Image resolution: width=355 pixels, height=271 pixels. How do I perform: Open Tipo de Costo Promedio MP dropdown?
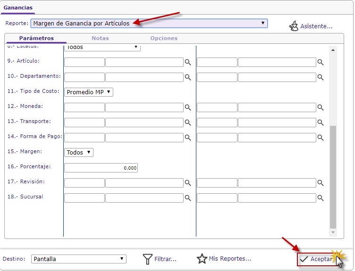click(x=89, y=92)
